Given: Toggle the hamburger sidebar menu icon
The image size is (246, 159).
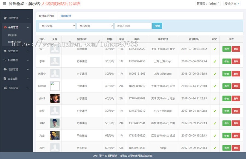Looking at the screenshot, I should [4, 4].
